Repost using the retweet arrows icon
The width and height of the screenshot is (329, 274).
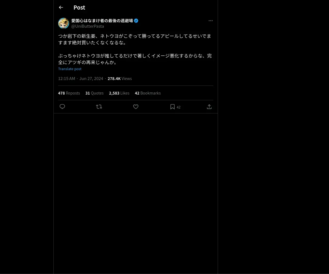[99, 107]
